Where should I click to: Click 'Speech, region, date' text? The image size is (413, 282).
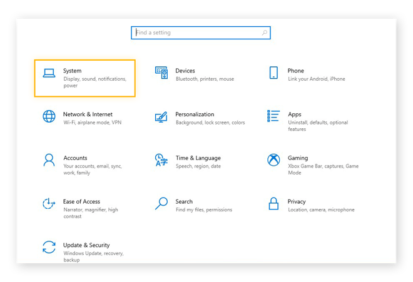(x=198, y=166)
